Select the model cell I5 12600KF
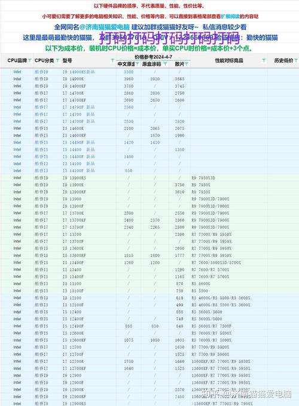The image size is (299, 406). click(x=74, y=340)
